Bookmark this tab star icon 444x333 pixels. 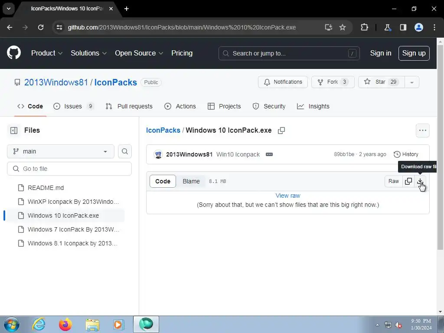click(x=343, y=27)
